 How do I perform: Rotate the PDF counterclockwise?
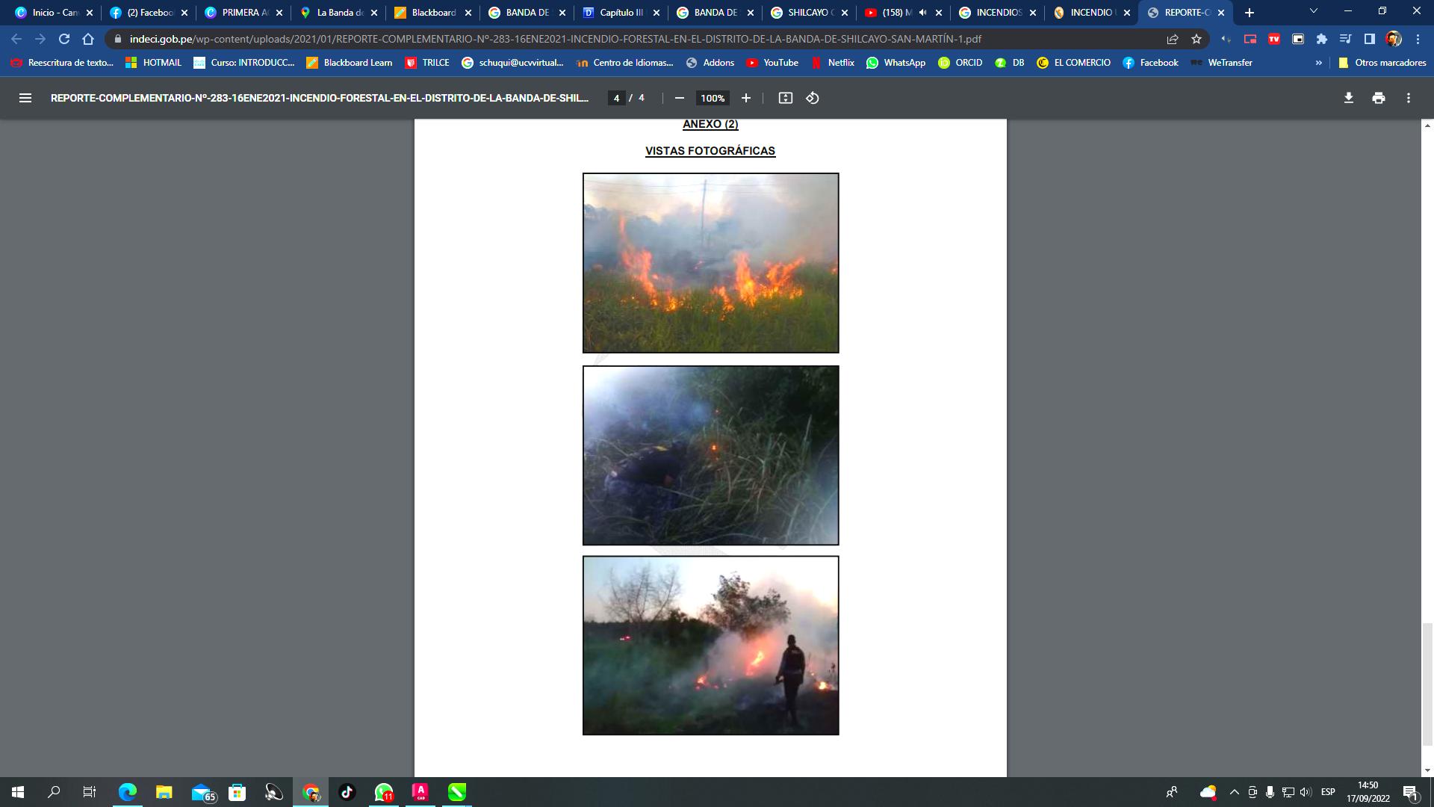(x=813, y=98)
